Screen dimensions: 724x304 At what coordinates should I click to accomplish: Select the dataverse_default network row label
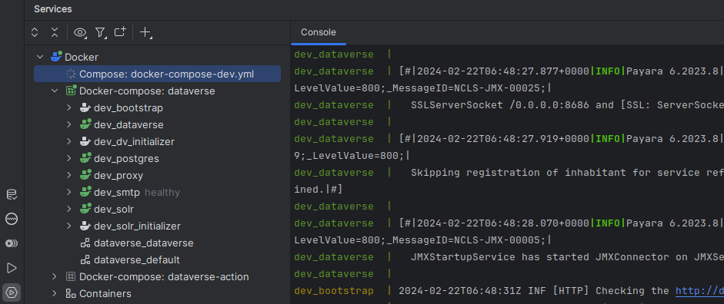point(137,259)
